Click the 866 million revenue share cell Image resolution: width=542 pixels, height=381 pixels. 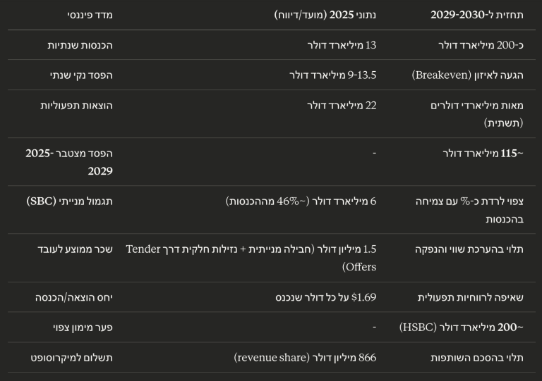pos(305,357)
